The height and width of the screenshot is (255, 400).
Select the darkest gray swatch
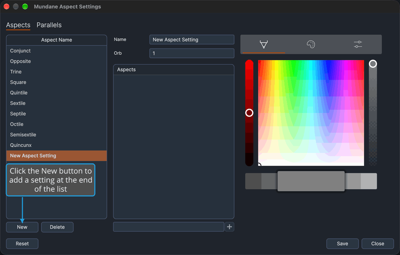point(253,181)
